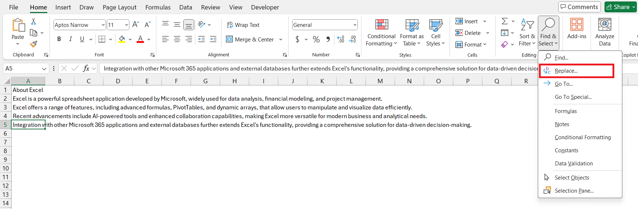Click the Clear eraser icon
638x209 pixels.
click(505, 44)
